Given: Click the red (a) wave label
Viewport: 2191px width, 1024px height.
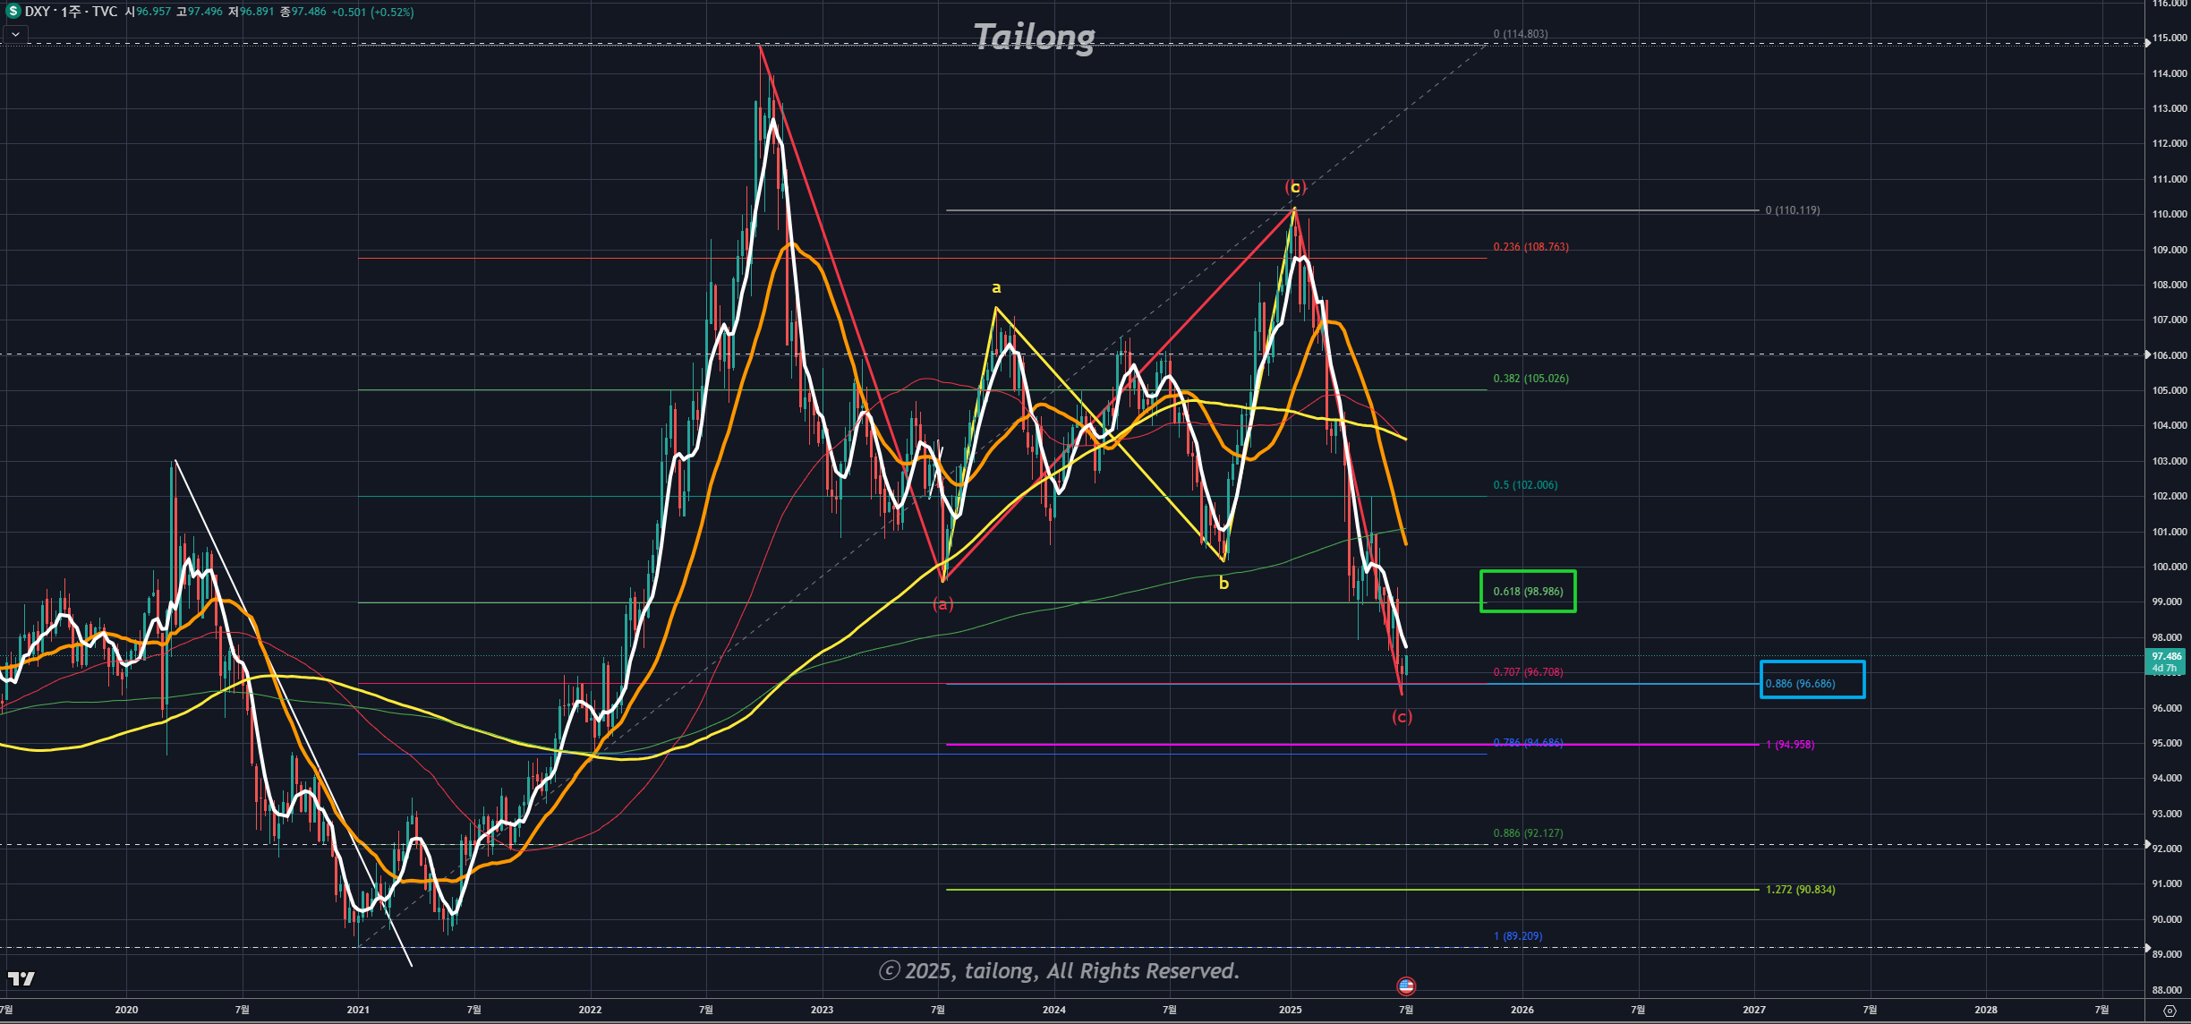Looking at the screenshot, I should [942, 604].
